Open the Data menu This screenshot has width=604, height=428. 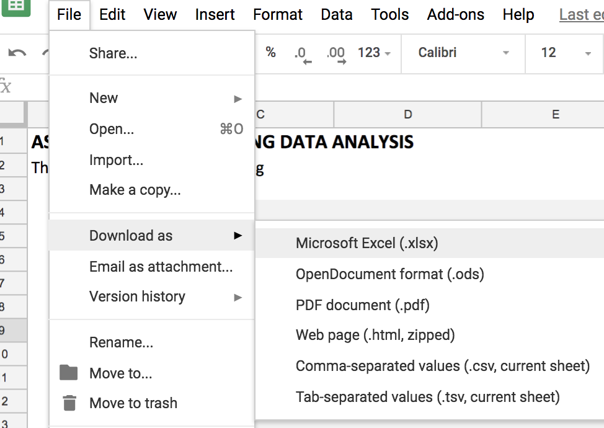(337, 15)
